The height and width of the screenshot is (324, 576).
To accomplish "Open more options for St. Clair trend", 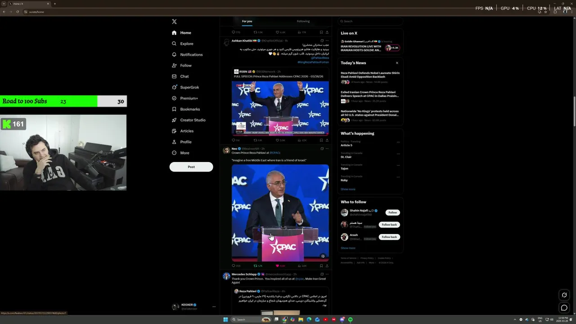I will [398, 153].
